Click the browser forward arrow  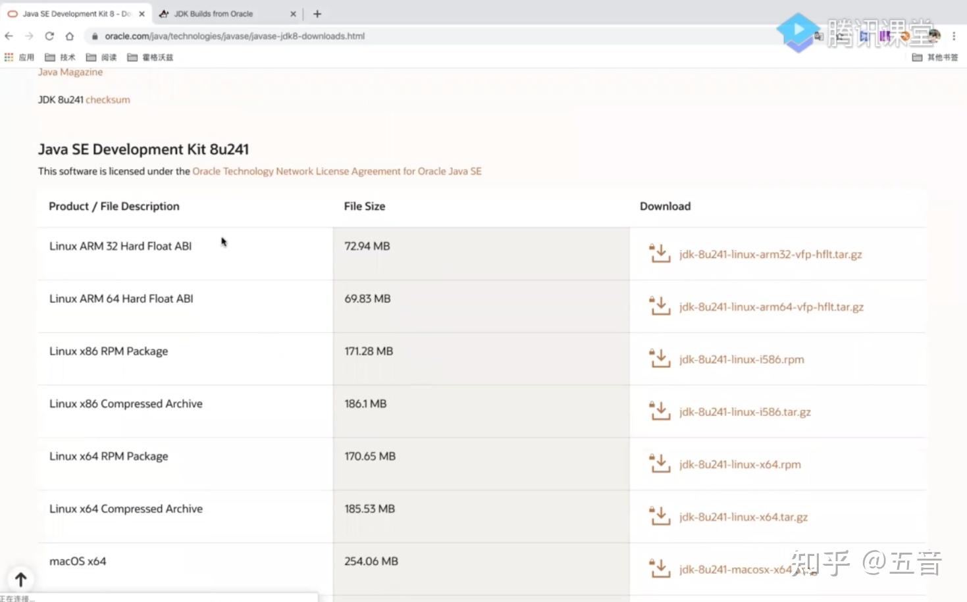pos(29,36)
